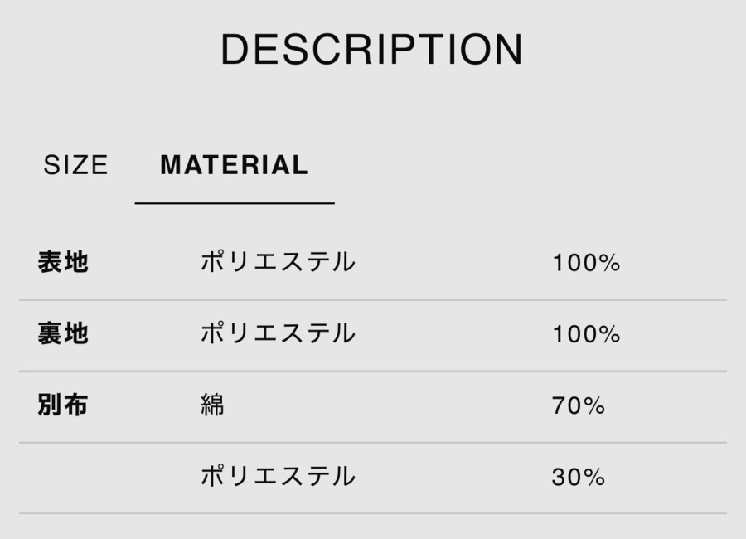This screenshot has width=746, height=539.
Task: Click ポリエステル in the 表地 row
Action: coord(278,263)
